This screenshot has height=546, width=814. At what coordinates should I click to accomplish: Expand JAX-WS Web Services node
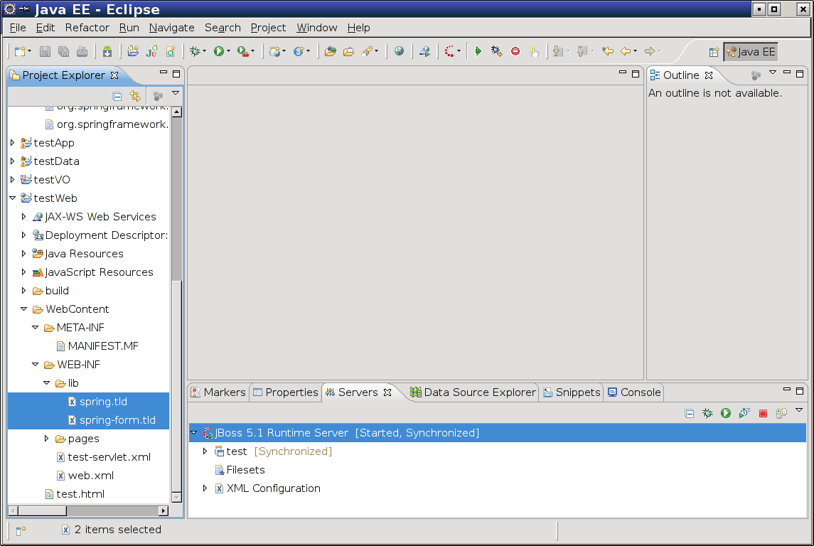click(24, 216)
